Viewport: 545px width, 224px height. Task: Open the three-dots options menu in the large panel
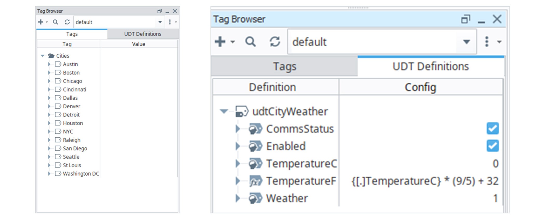487,42
